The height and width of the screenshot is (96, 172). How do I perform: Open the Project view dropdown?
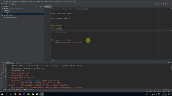6,6
